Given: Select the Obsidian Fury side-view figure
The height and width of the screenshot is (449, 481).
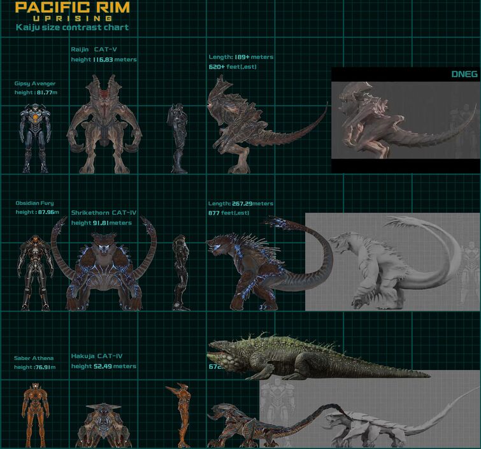Looking at the screenshot, I should (x=181, y=273).
